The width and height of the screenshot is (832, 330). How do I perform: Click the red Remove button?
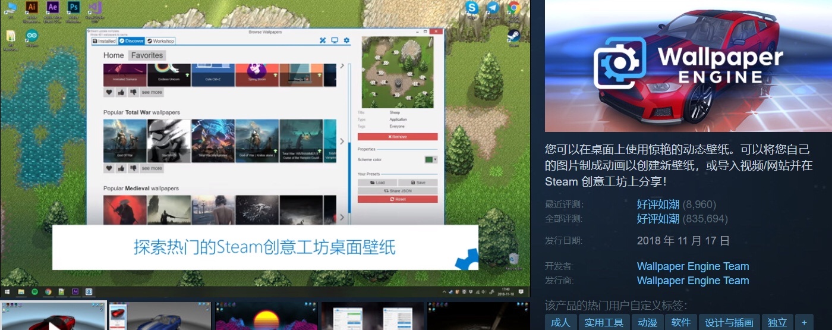398,137
